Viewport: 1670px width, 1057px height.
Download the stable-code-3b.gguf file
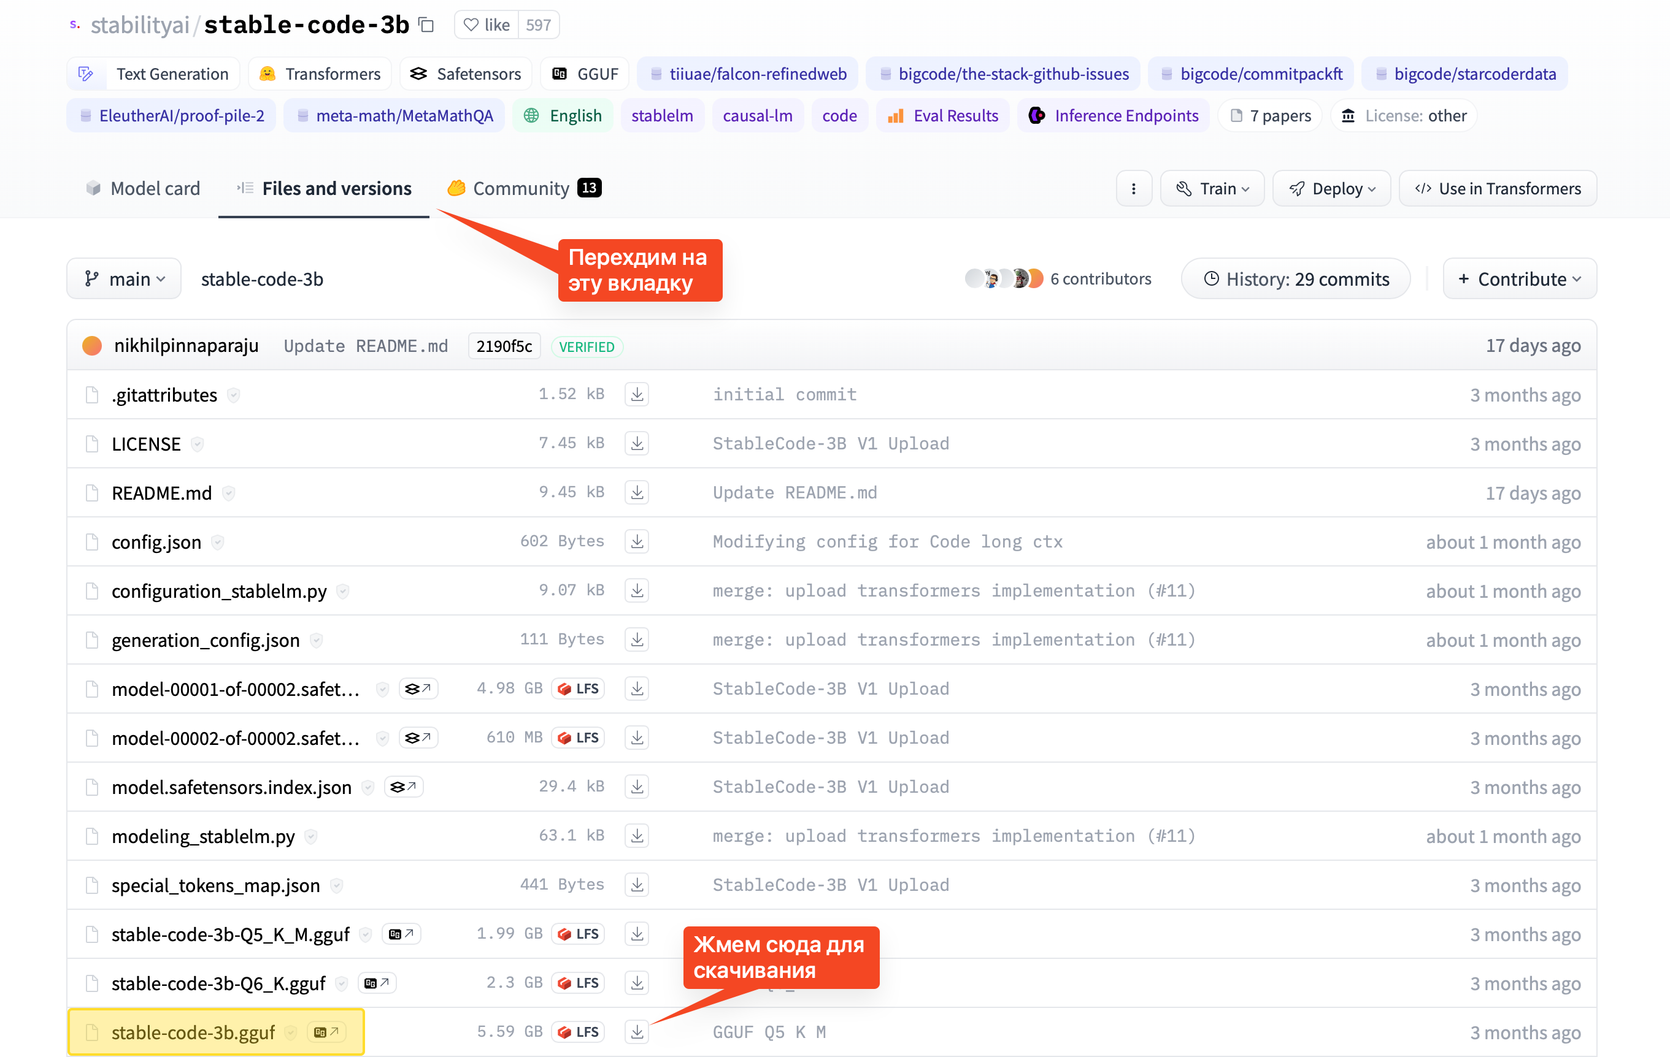coord(637,1032)
